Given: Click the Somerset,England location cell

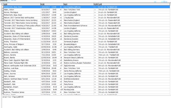Looking at the screenshot, I should pos(71,42).
